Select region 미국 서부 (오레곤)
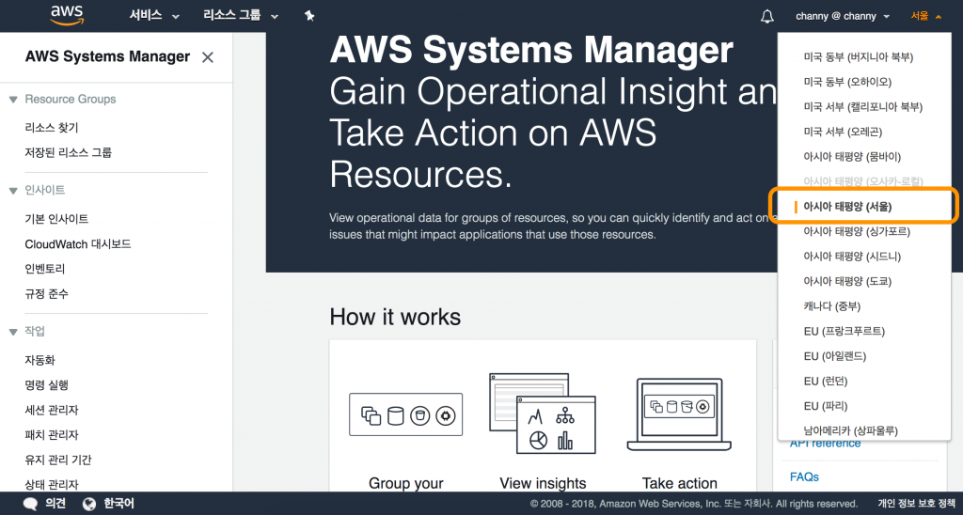This screenshot has height=515, width=963. pyautogui.click(x=843, y=132)
